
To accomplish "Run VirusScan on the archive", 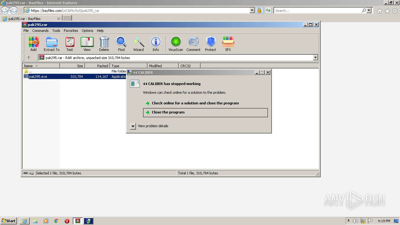I will 176,44.
